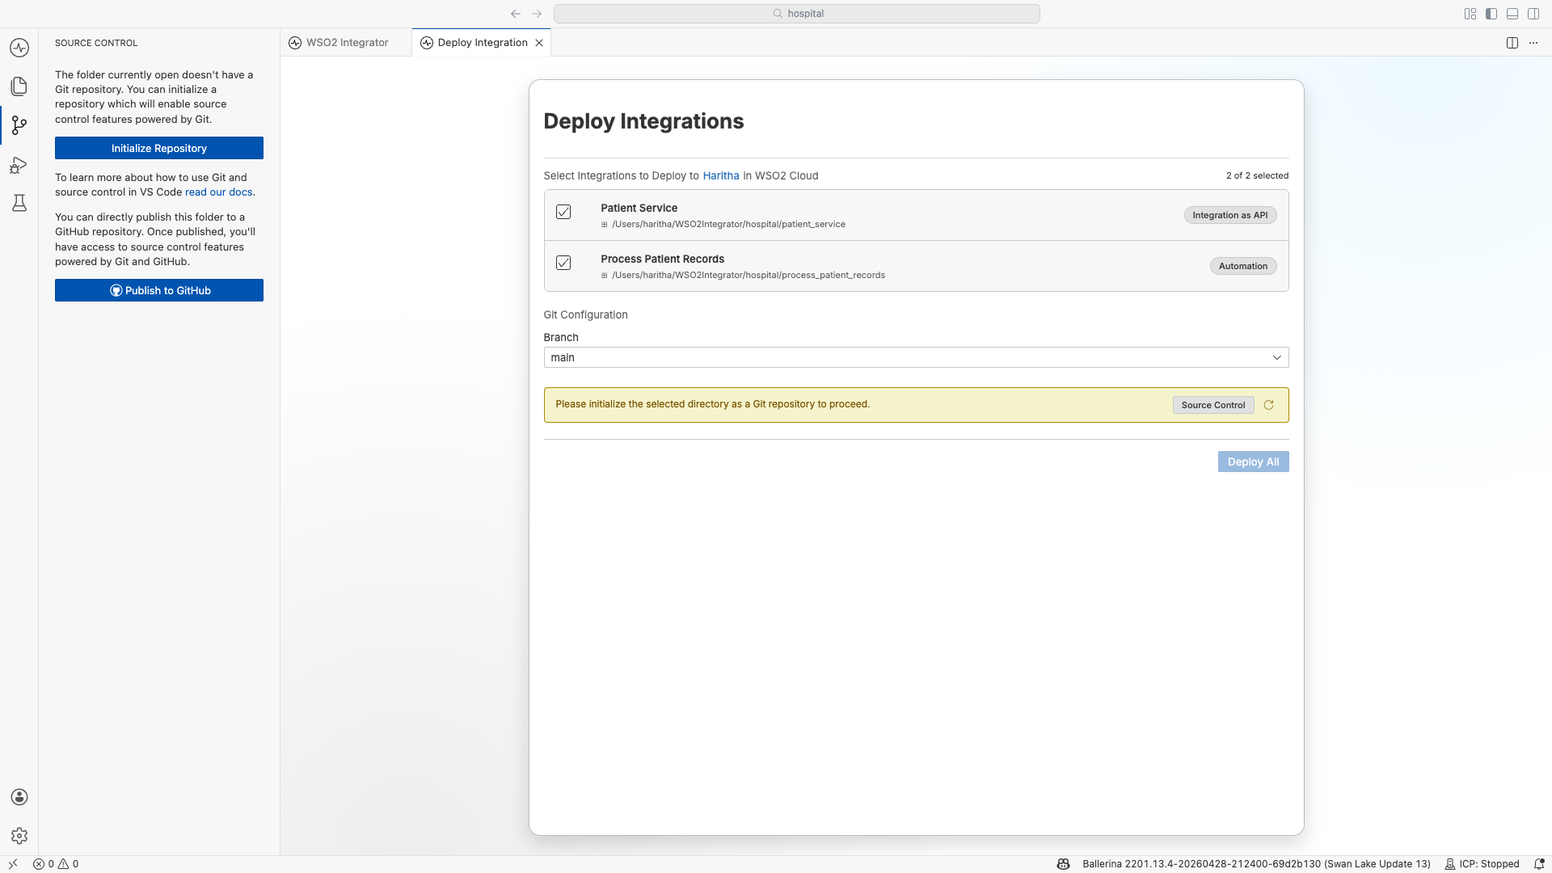The image size is (1552, 873).
Task: Open the Branch dropdown showing main
Action: tap(916, 357)
